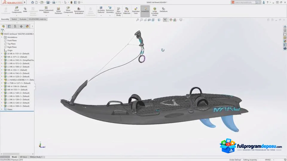
Task: Expand the MK-A-1101<3> component
Action: coord(2,54)
